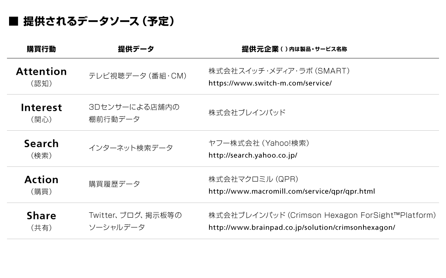Click the Search row label

coord(41,144)
